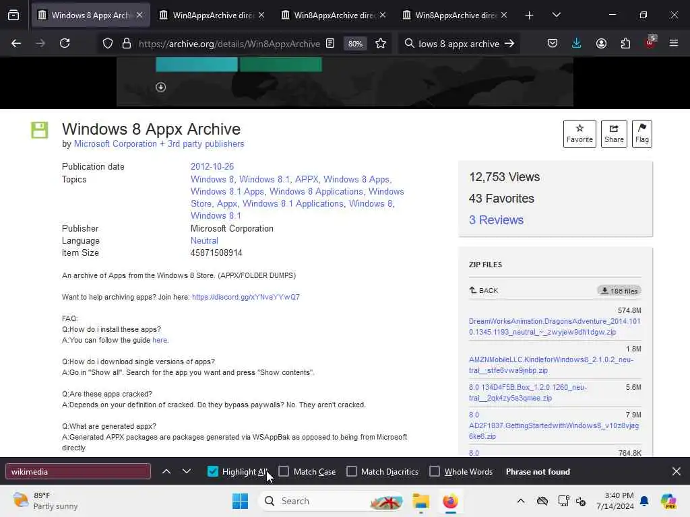The width and height of the screenshot is (690, 517).
Task: Open Firefox View recent browsing icon
Action: [13, 15]
